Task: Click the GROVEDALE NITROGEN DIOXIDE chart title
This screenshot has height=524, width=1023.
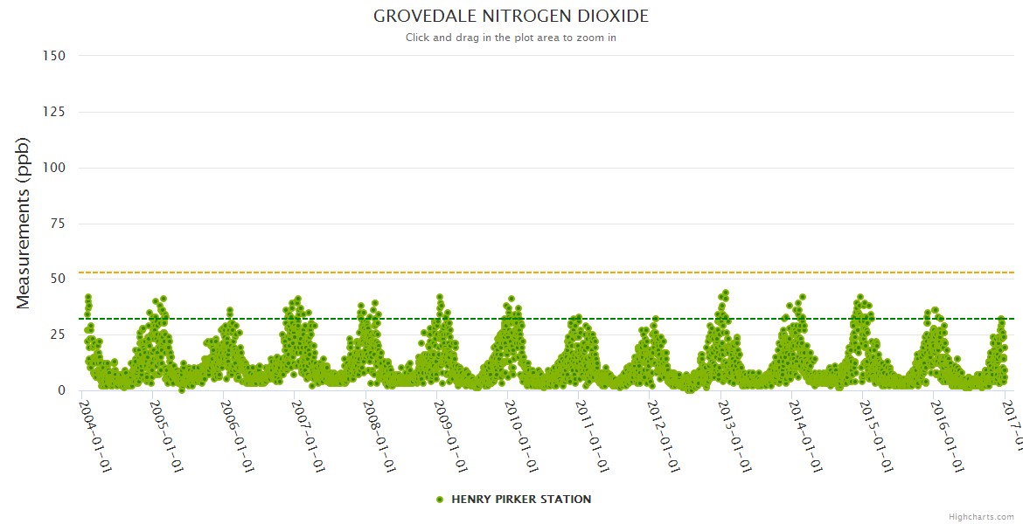Action: (511, 17)
